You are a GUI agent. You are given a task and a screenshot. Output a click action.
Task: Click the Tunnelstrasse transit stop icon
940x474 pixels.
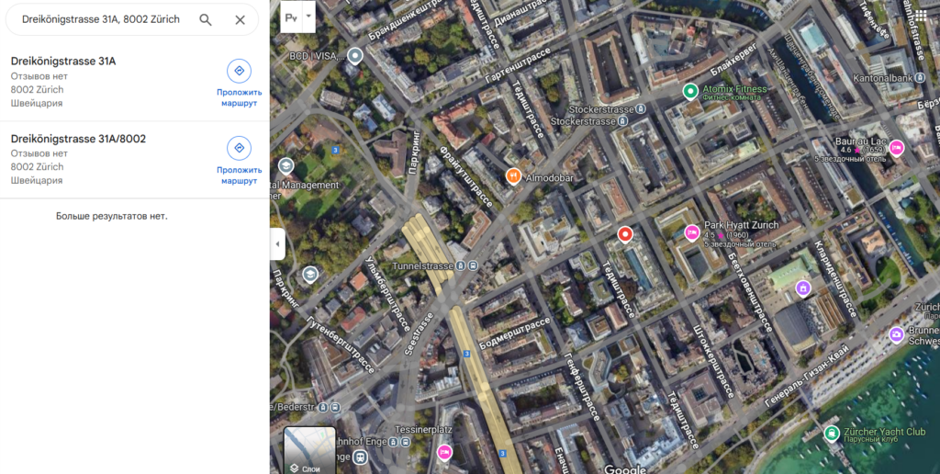472,266
